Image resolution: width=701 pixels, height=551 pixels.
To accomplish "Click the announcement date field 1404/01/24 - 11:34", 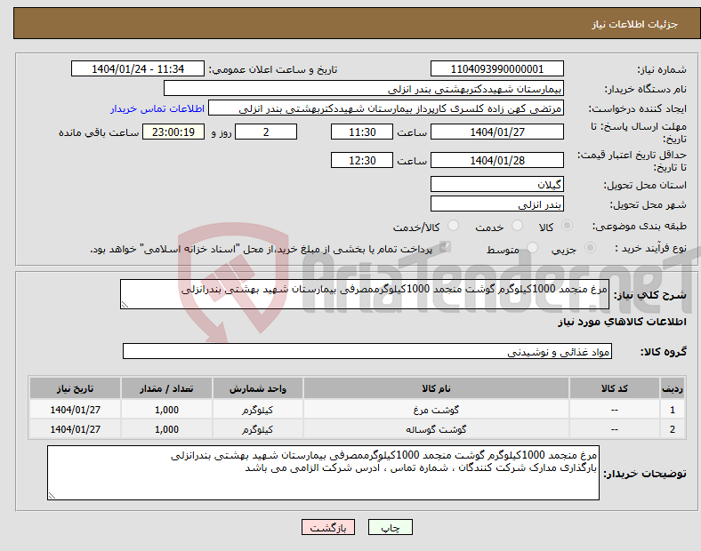I will tap(138, 69).
